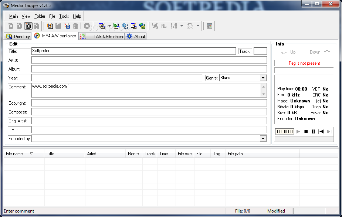This screenshot has height=217, width=342.
Task: Click the grayed broom clean-up icon
Action: [155, 26]
